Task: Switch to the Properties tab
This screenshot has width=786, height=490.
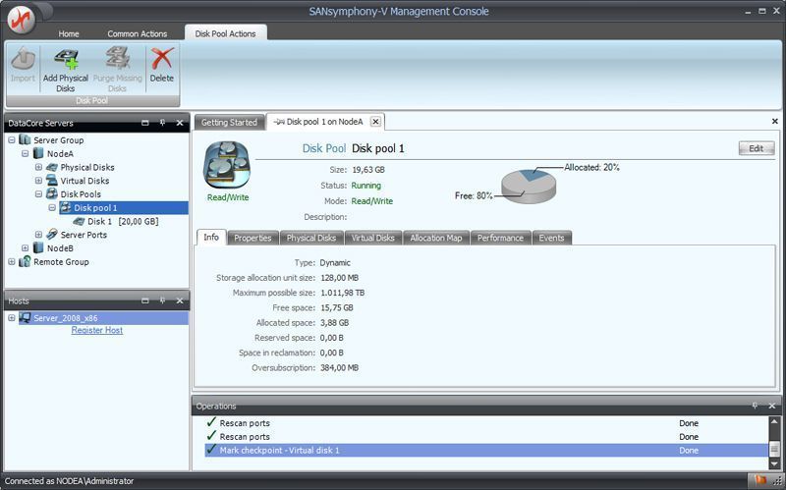Action: pyautogui.click(x=253, y=238)
